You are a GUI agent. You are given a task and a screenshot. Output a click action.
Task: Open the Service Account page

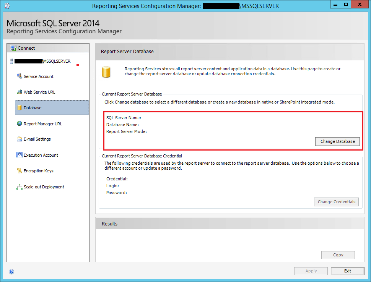39,76
